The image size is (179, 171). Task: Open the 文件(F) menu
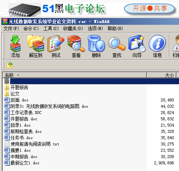tap(11, 28)
